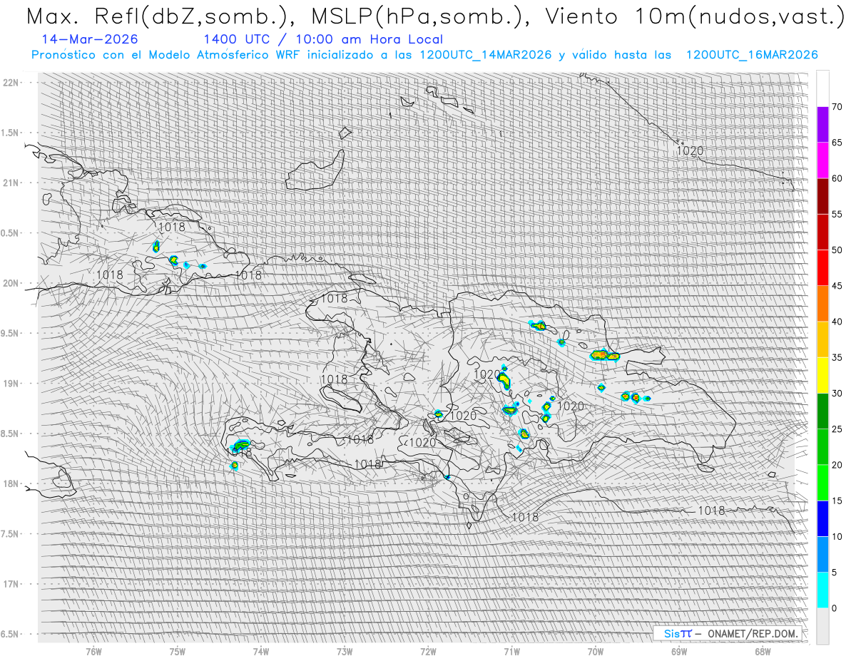Viewport: 856px width, 661px height.
Task: Click the 69W longitude axis label
Action: 679,652
